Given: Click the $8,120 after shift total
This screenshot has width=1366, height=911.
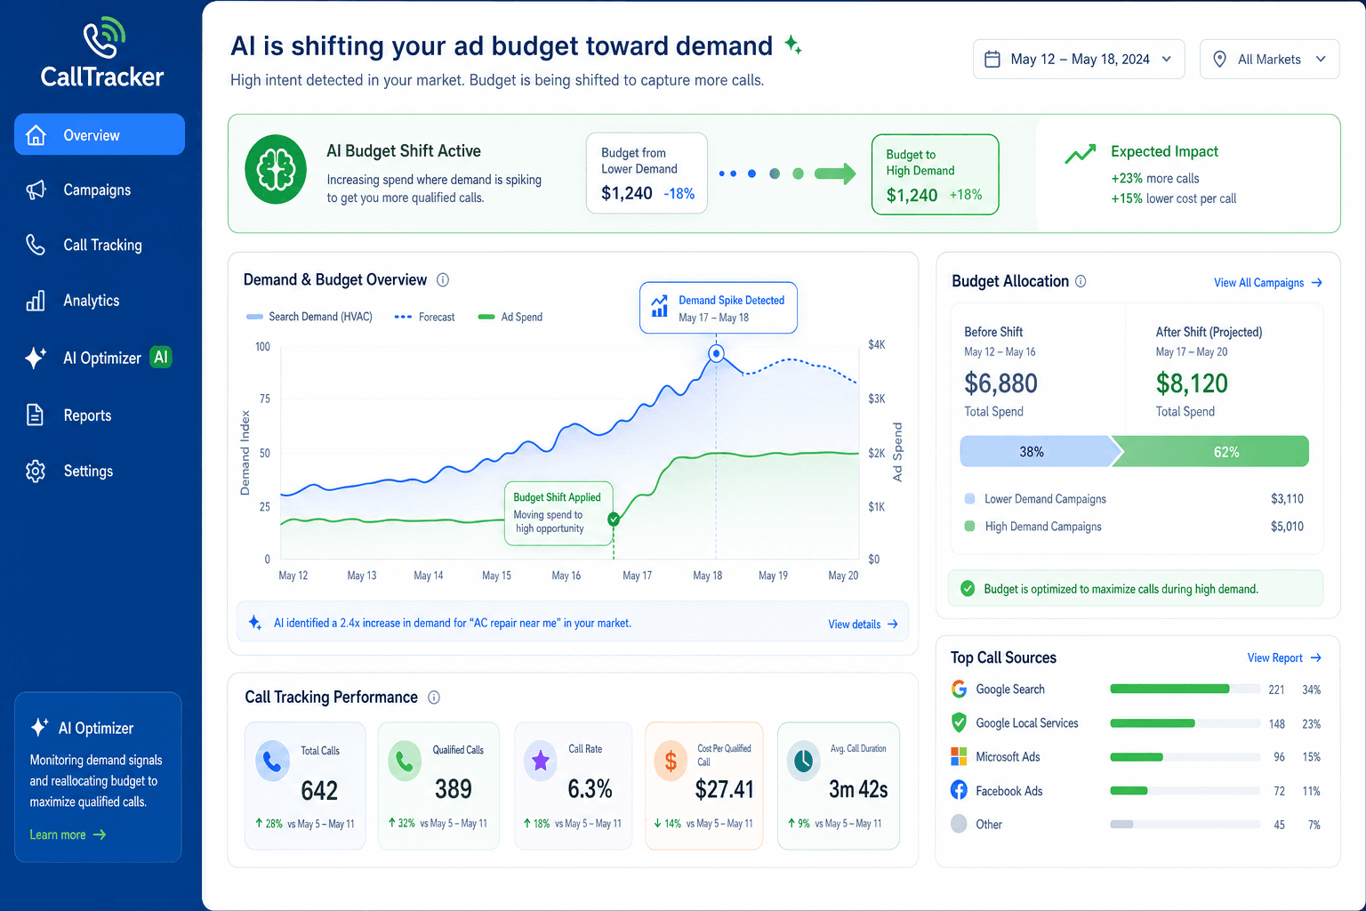Looking at the screenshot, I should [1192, 383].
